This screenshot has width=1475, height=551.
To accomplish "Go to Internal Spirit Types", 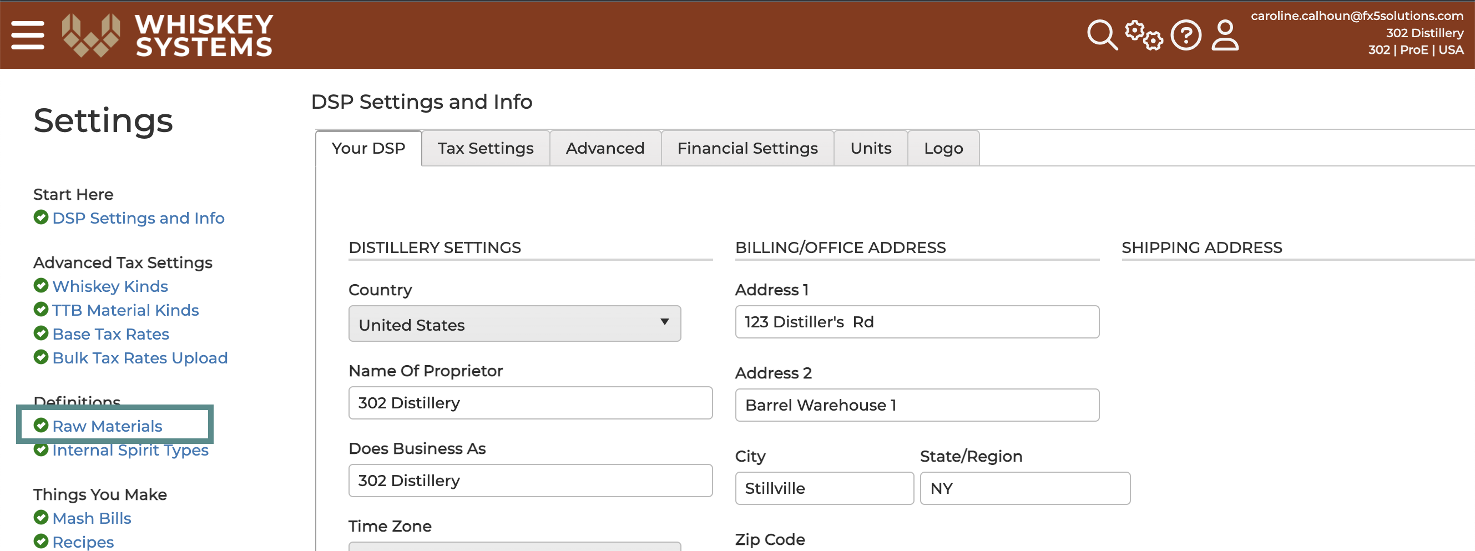I will pyautogui.click(x=130, y=450).
